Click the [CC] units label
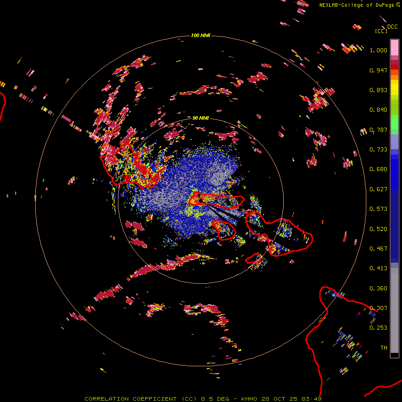402x402 pixels. point(381,31)
